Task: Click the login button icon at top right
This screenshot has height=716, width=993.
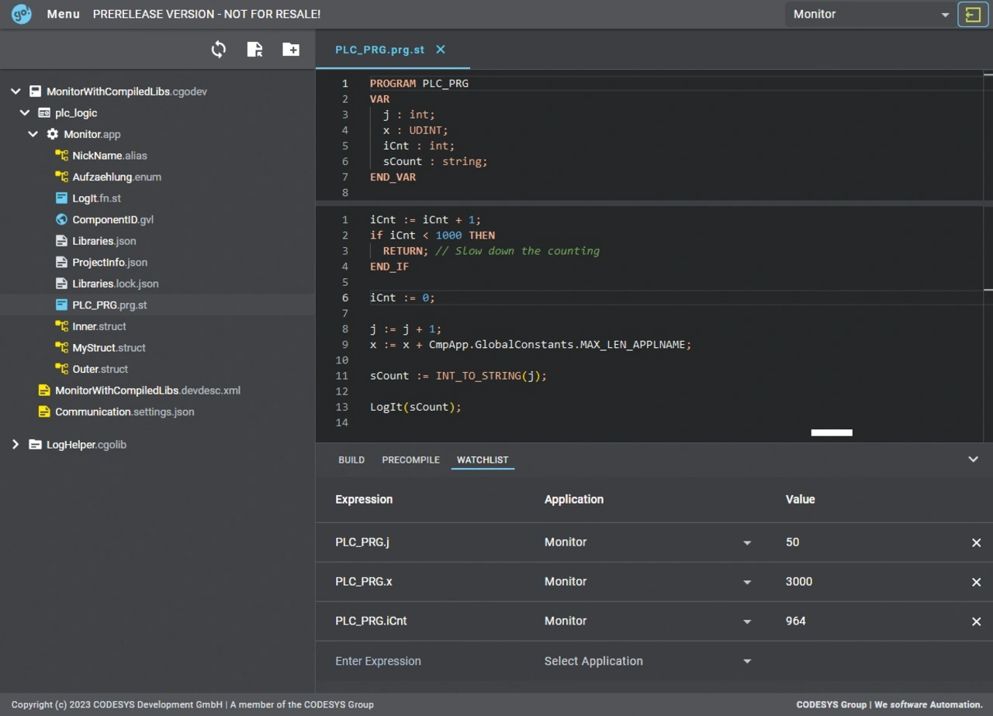Action: click(x=973, y=15)
